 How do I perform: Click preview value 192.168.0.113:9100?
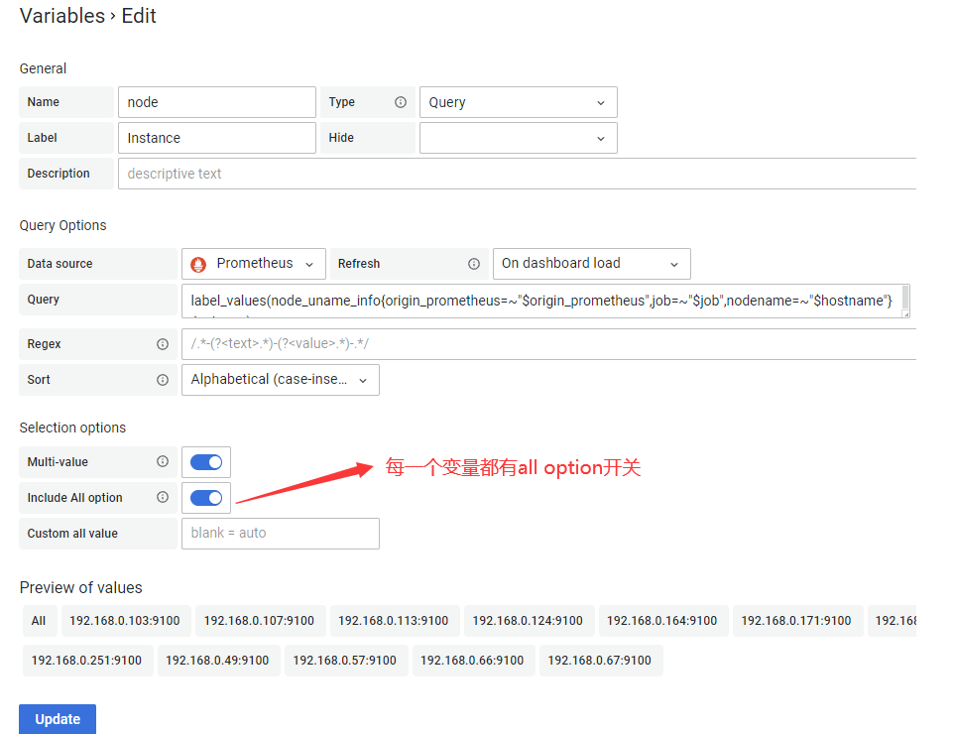pyautogui.click(x=394, y=621)
